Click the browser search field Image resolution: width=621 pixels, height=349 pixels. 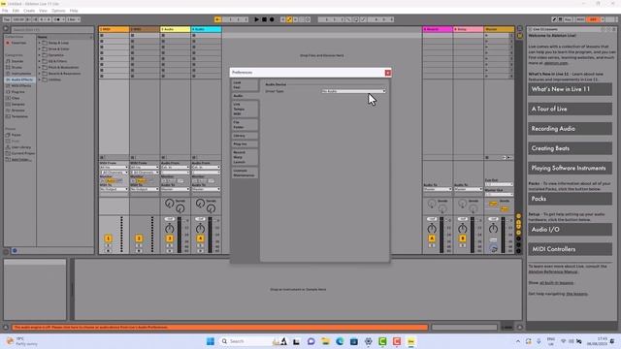(52, 30)
